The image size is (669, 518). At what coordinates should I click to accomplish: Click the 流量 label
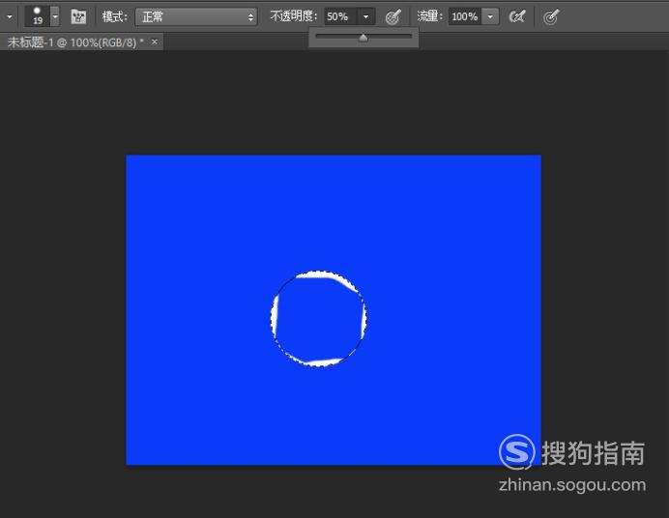pos(430,16)
